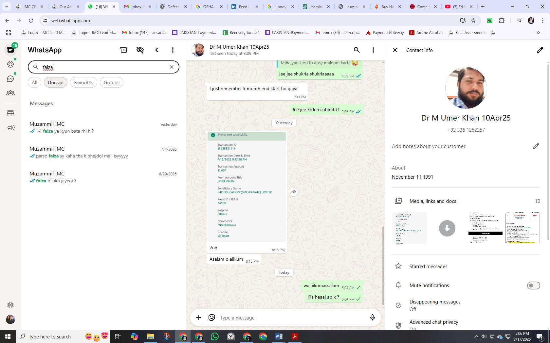Click the search box containing faiza

point(103,67)
